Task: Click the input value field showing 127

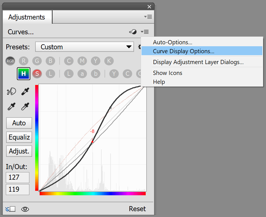Action: 17,177
